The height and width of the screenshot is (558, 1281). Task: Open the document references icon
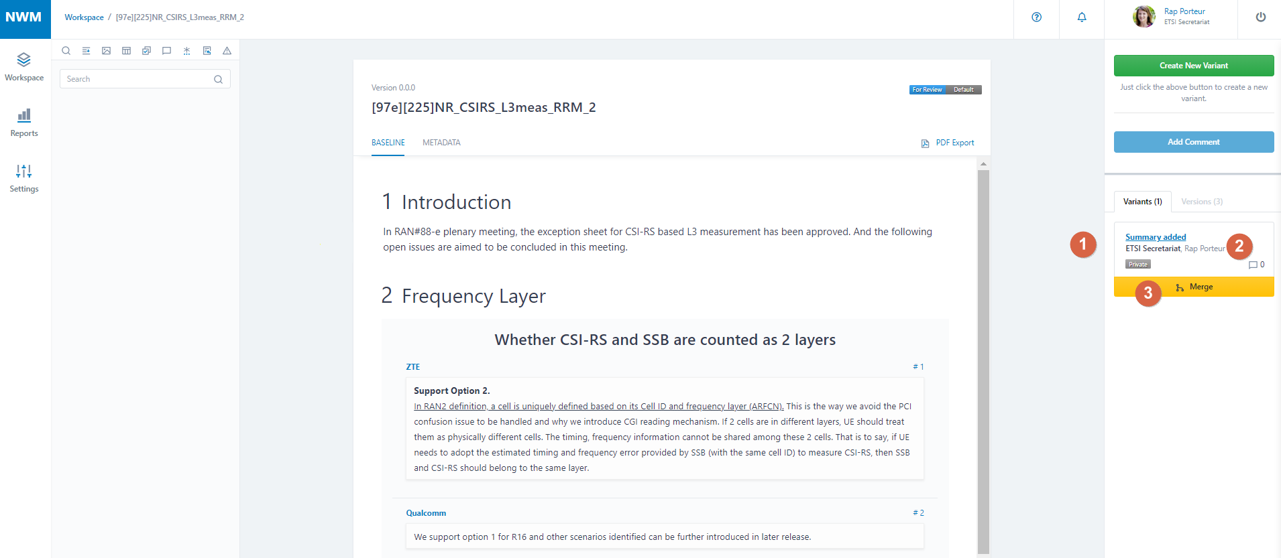(x=207, y=51)
